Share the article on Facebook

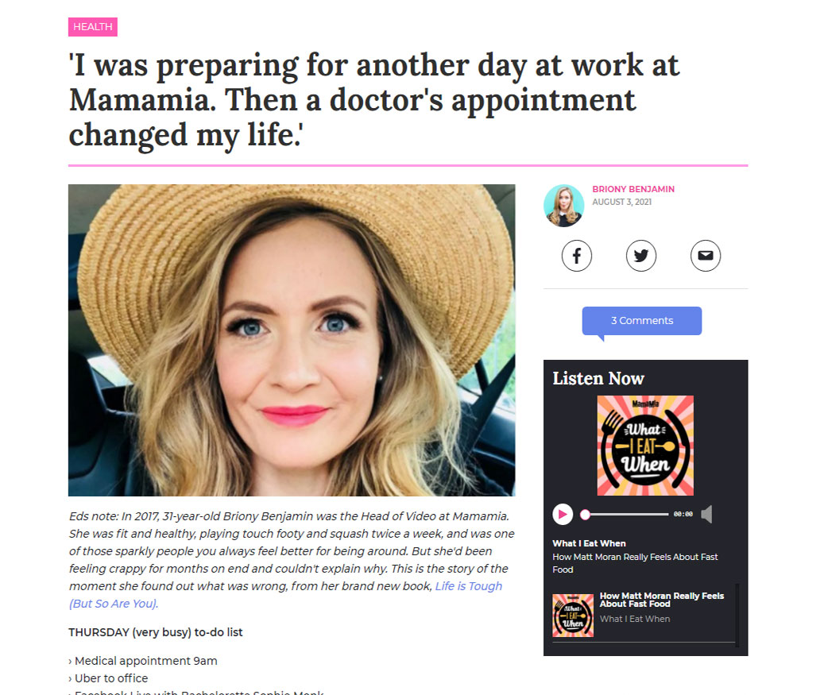click(x=577, y=256)
